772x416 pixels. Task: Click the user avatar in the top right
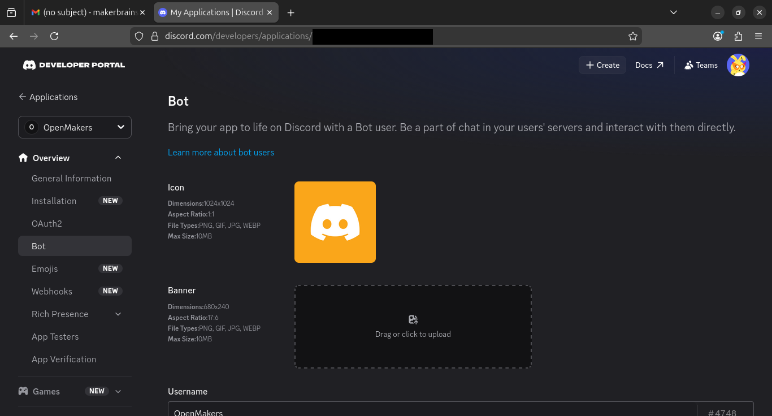point(738,65)
